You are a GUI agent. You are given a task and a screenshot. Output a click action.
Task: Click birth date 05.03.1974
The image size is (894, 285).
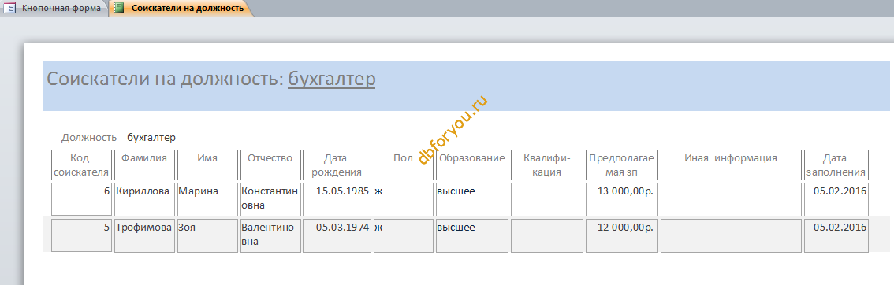337,235
